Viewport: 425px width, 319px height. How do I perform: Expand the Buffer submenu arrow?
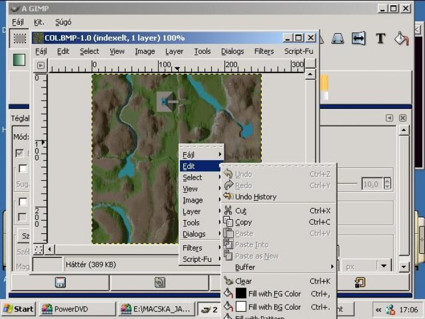332,267
